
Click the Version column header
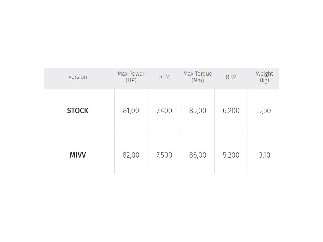tap(78, 77)
